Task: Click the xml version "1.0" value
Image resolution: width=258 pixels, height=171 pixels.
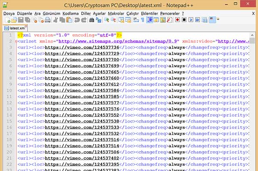Action: [x=63, y=35]
